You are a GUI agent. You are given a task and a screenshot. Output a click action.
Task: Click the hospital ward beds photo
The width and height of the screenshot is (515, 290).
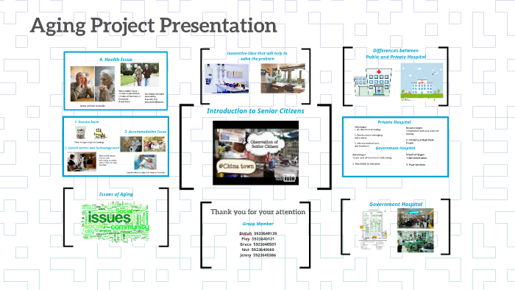coord(415,241)
